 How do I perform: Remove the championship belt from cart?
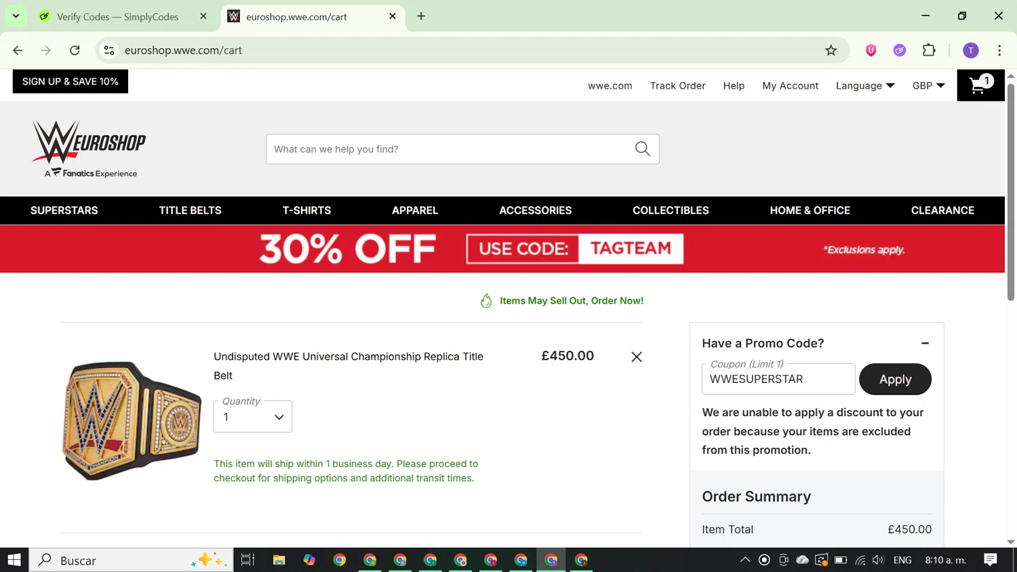click(x=636, y=356)
